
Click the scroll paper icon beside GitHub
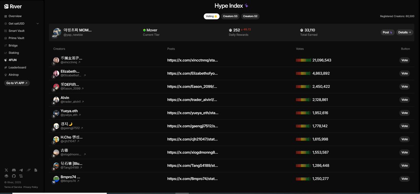tap(21, 176)
